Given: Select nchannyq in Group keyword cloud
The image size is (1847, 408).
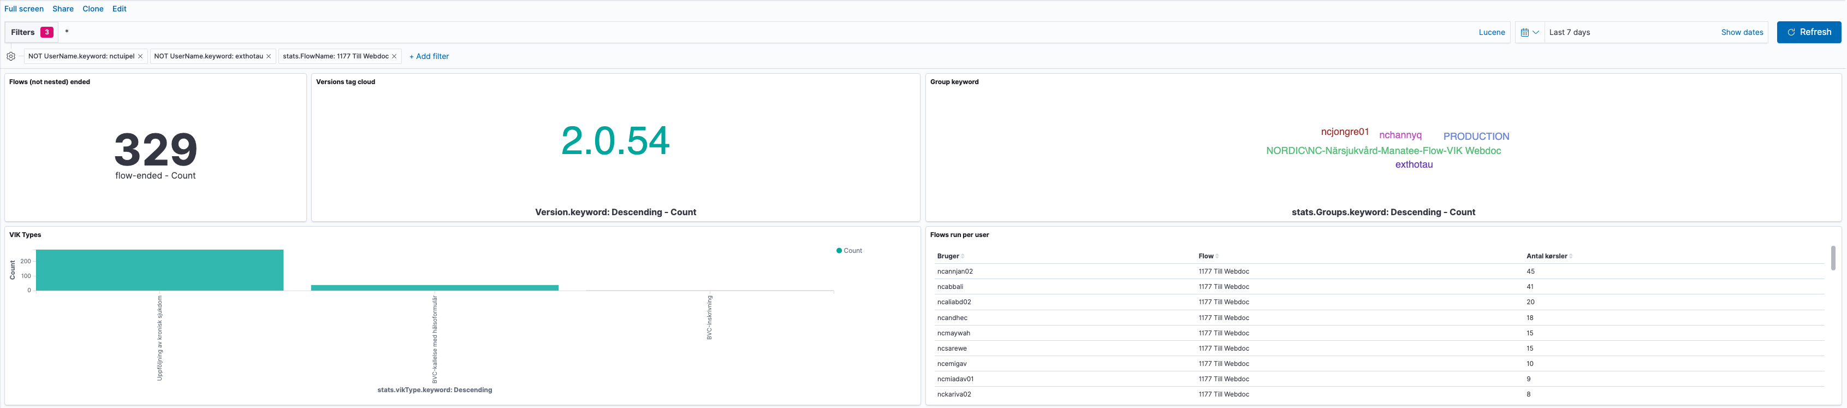Looking at the screenshot, I should (1400, 135).
